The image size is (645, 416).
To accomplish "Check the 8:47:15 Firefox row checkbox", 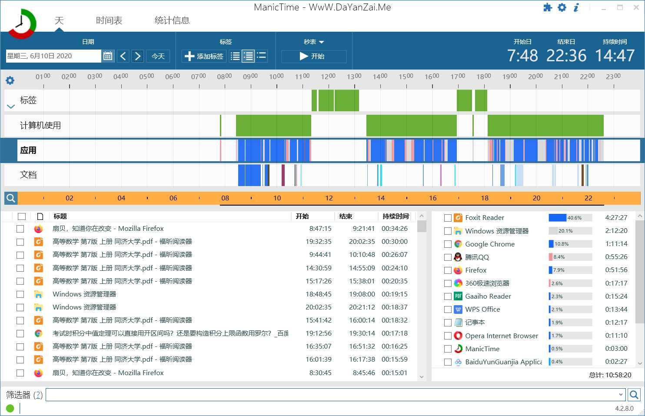I will [20, 229].
